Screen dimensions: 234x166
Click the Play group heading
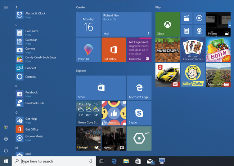point(158,7)
